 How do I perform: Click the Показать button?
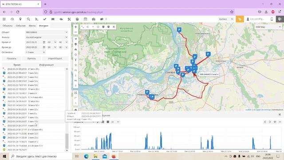12,59
